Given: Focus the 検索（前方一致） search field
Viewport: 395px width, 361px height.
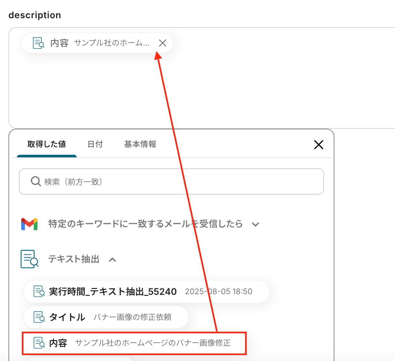Looking at the screenshot, I should pos(171,181).
